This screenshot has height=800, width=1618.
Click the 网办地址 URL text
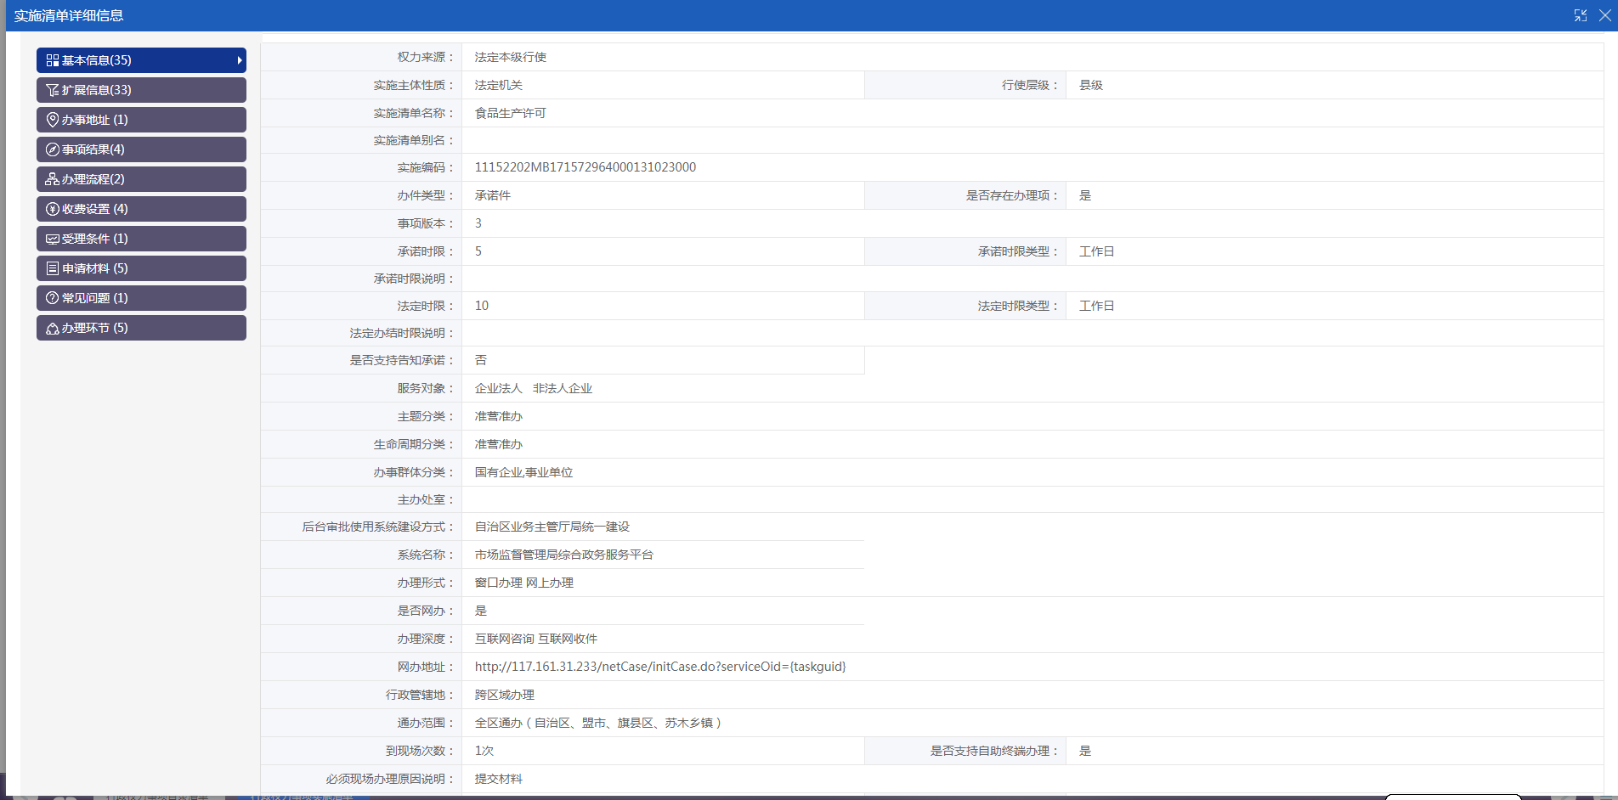tap(659, 667)
